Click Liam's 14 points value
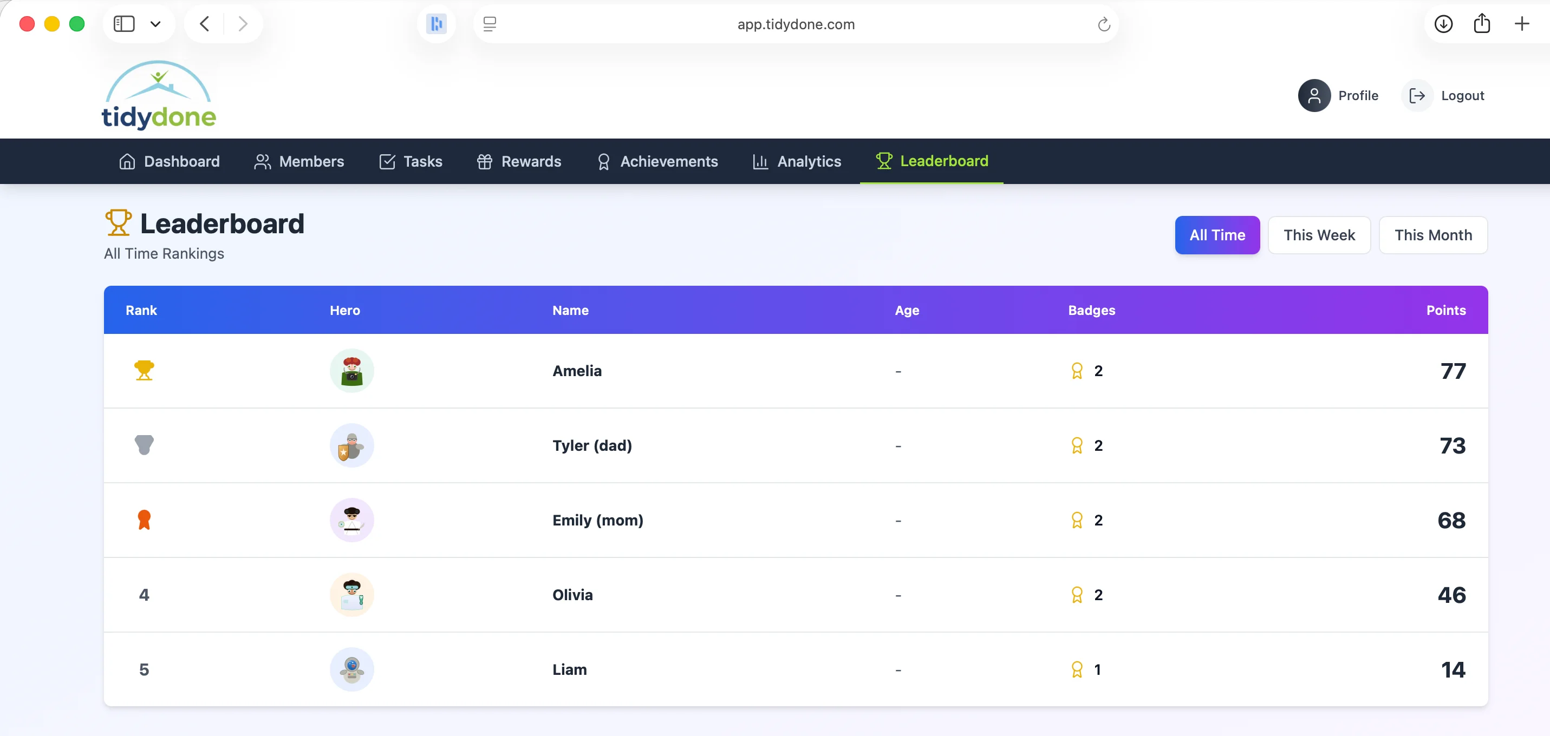This screenshot has width=1550, height=736. coord(1453,670)
